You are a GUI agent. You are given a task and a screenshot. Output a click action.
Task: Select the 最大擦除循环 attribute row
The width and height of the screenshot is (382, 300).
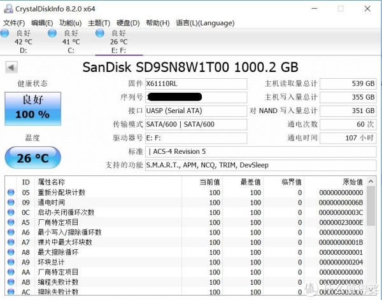(x=185, y=252)
